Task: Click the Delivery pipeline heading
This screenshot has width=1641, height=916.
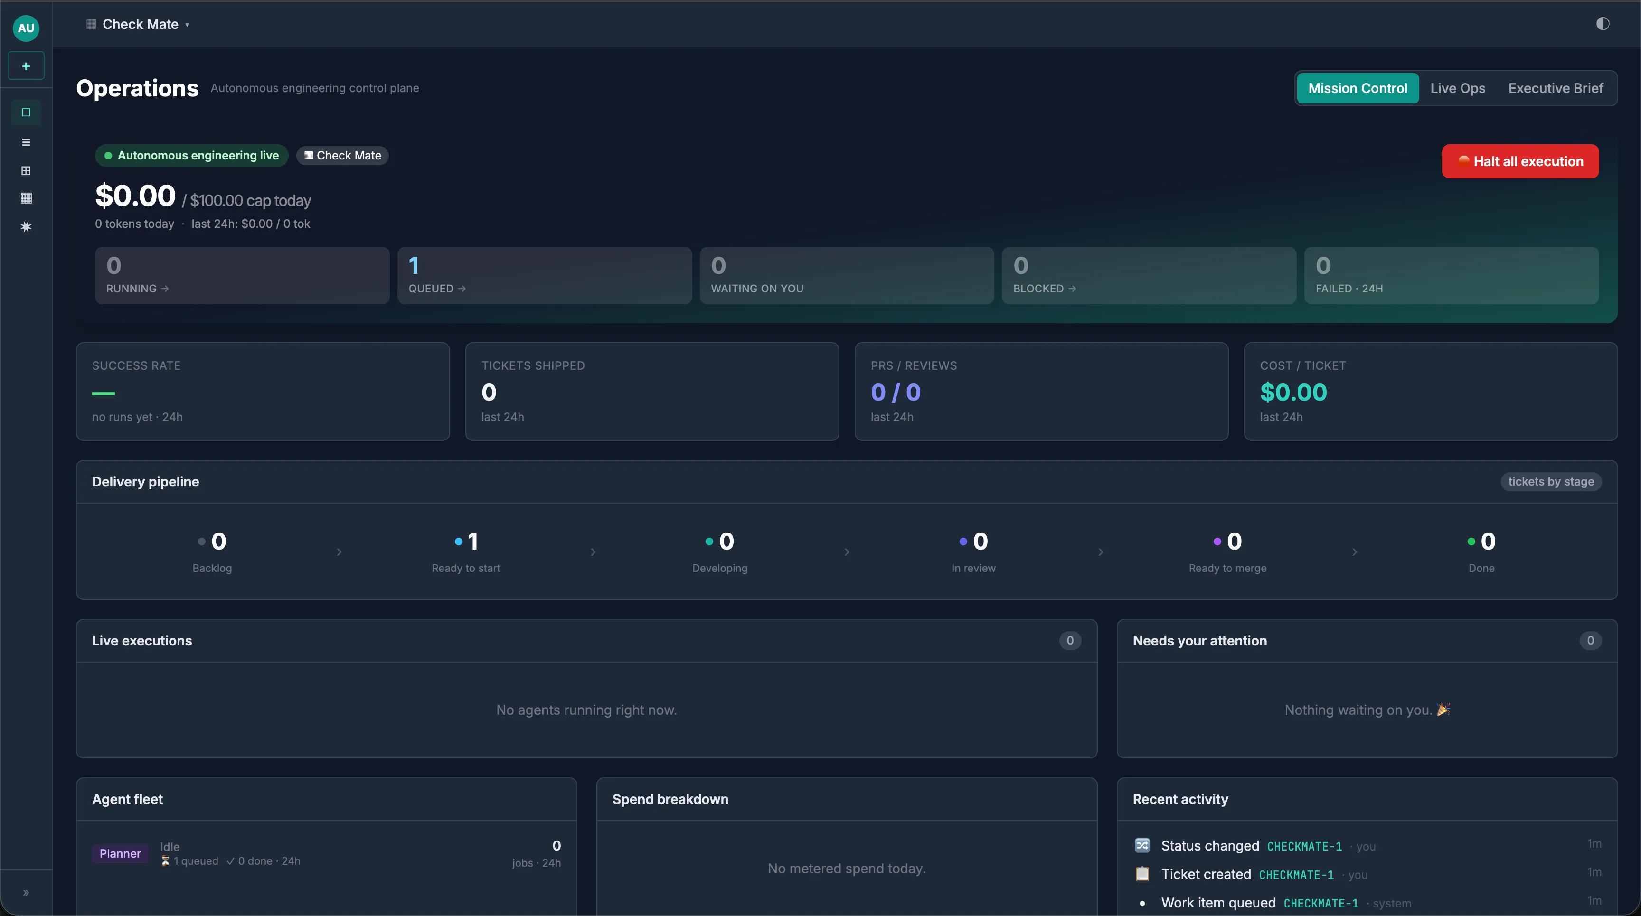Action: (x=145, y=482)
